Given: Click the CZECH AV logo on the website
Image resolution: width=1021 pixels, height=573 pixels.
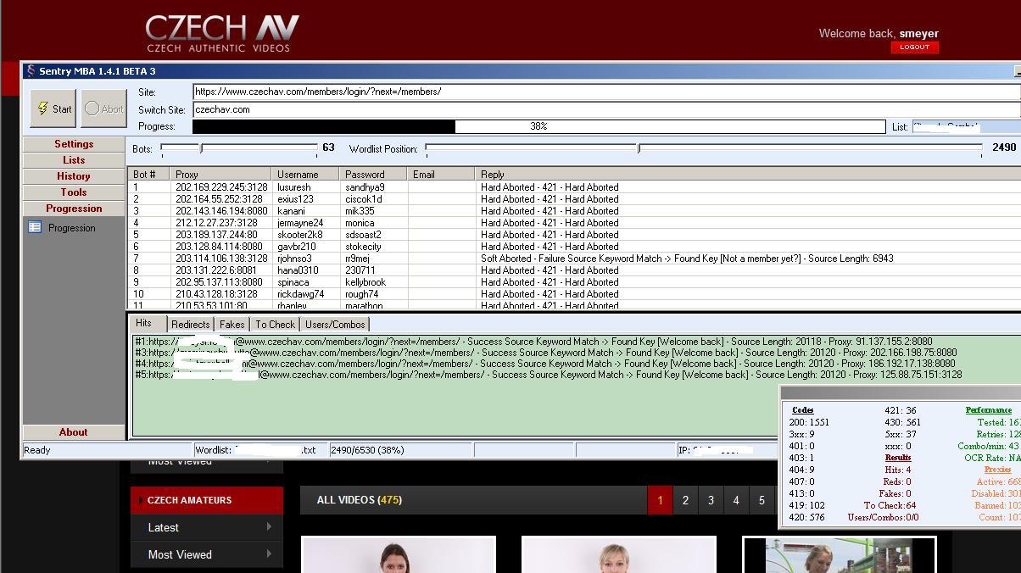Looking at the screenshot, I should (x=222, y=34).
